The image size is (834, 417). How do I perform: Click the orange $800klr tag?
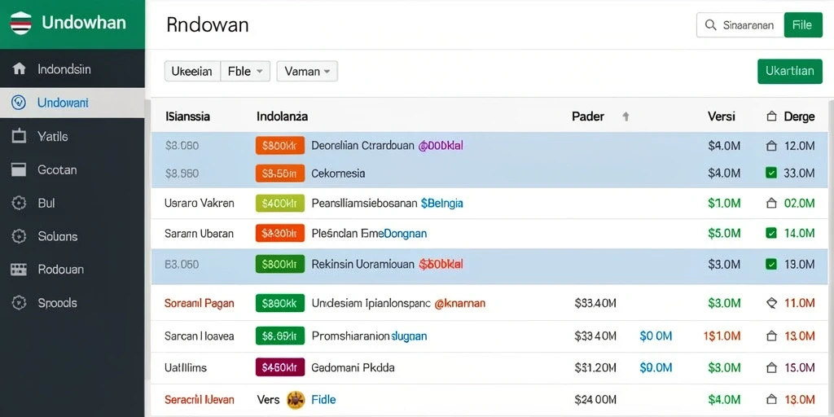[x=280, y=146]
